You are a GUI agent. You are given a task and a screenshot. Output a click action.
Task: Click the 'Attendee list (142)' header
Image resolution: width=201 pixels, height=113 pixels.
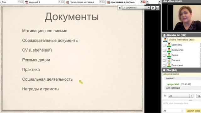point(176,35)
